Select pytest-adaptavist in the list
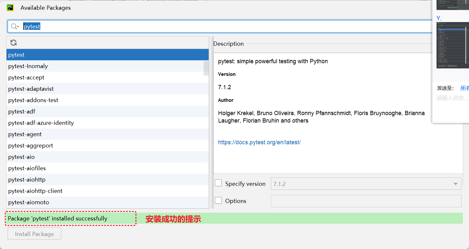This screenshot has height=249, width=469. click(x=108, y=89)
